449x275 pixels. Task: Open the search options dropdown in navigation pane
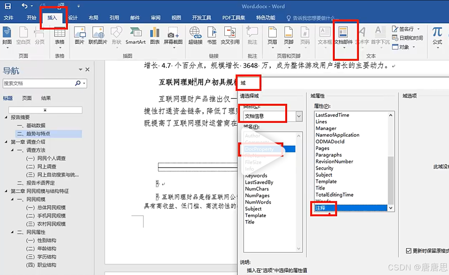tap(84, 83)
